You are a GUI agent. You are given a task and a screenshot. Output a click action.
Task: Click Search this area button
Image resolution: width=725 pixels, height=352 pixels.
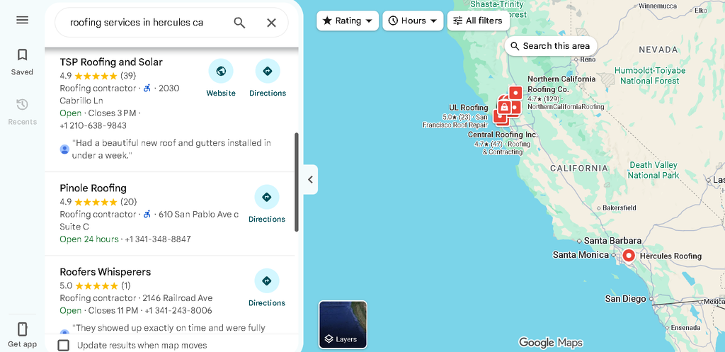[551, 46]
